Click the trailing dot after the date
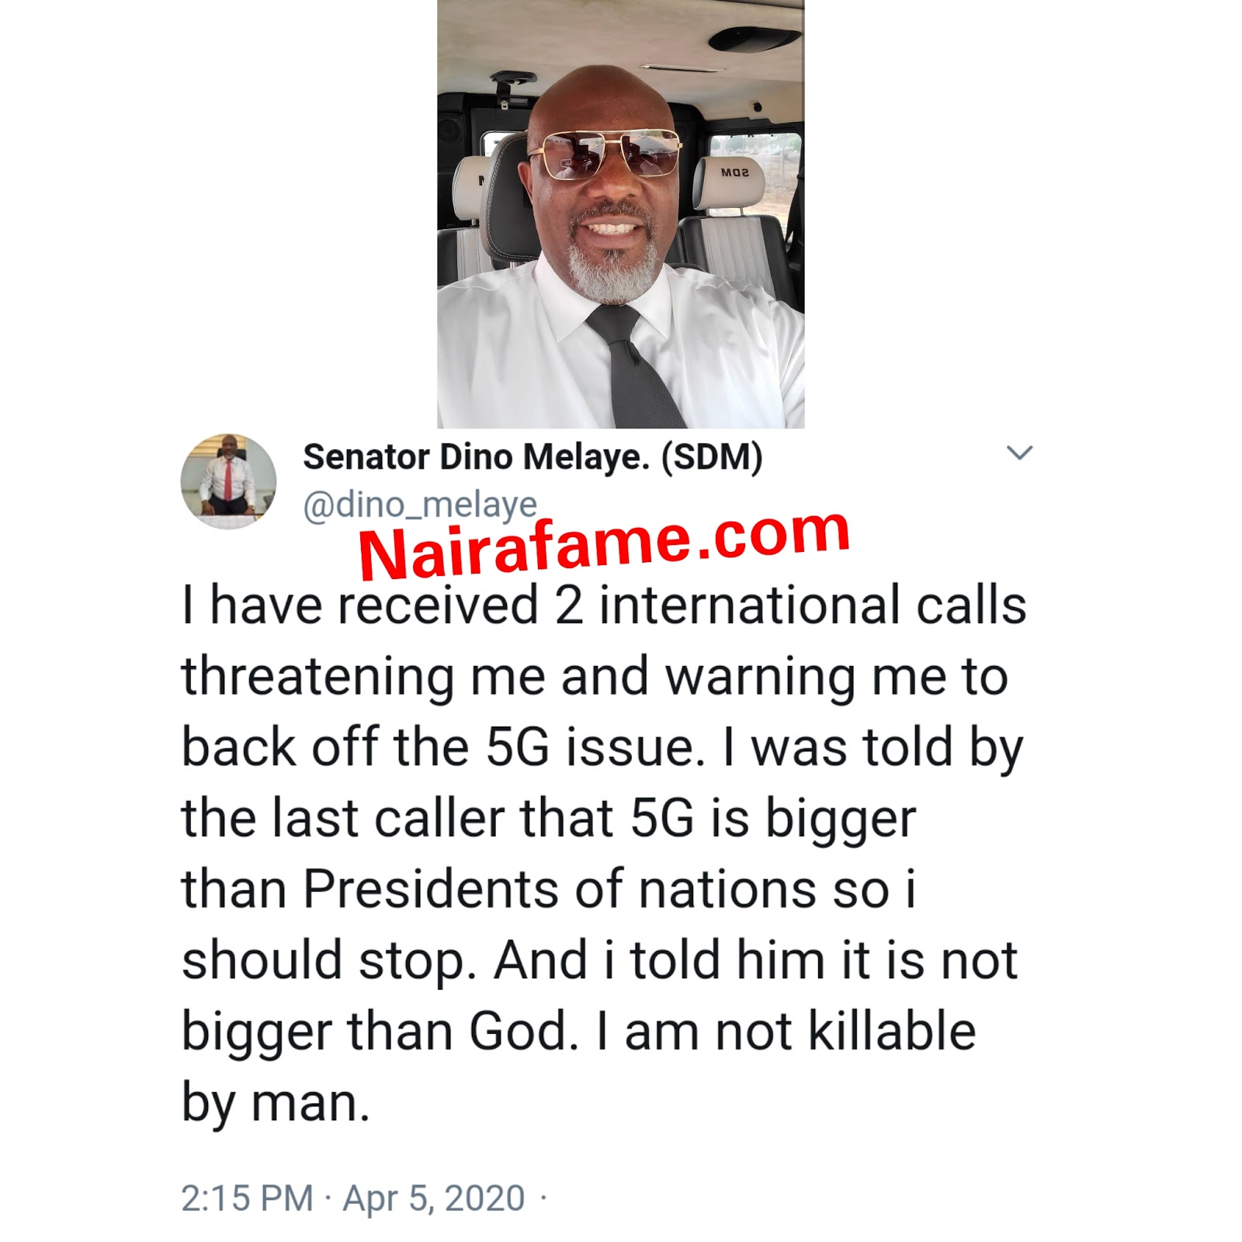Screen dimensions: 1242x1242 [x=543, y=1199]
